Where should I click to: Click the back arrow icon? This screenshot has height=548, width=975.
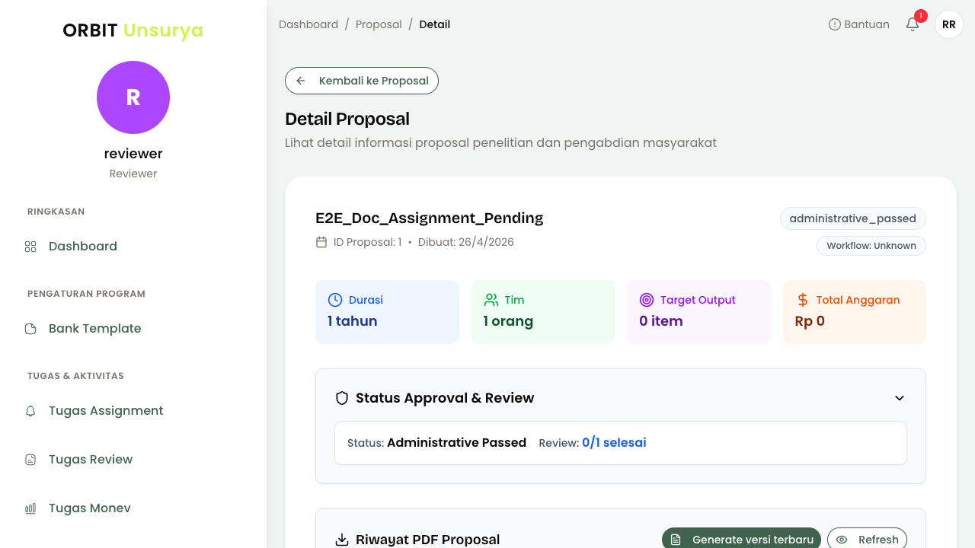tap(301, 81)
